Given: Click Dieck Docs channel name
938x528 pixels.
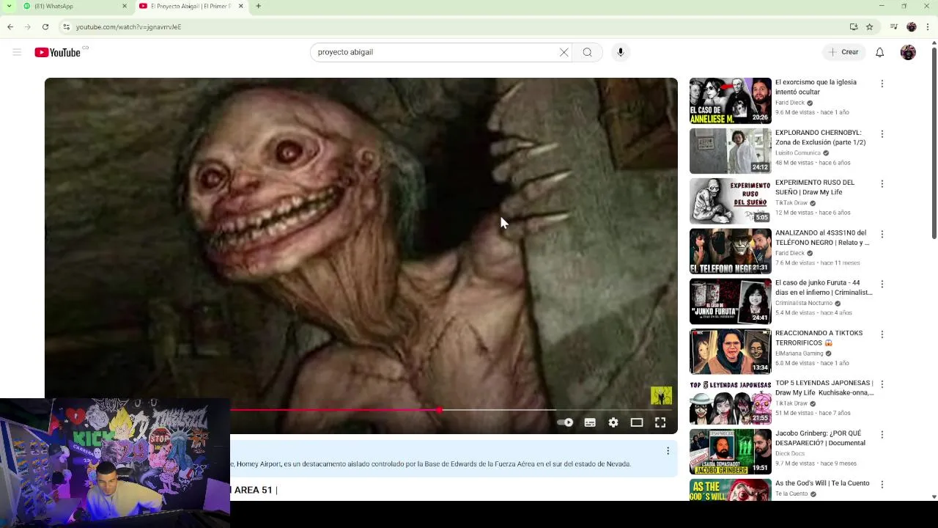Looking at the screenshot, I should (x=790, y=453).
